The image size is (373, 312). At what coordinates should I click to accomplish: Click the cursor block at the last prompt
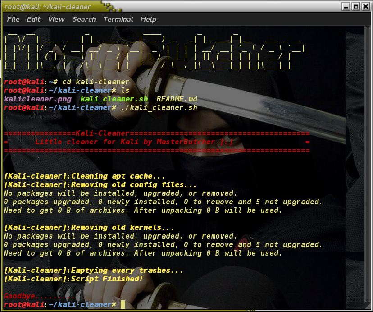tap(123, 304)
